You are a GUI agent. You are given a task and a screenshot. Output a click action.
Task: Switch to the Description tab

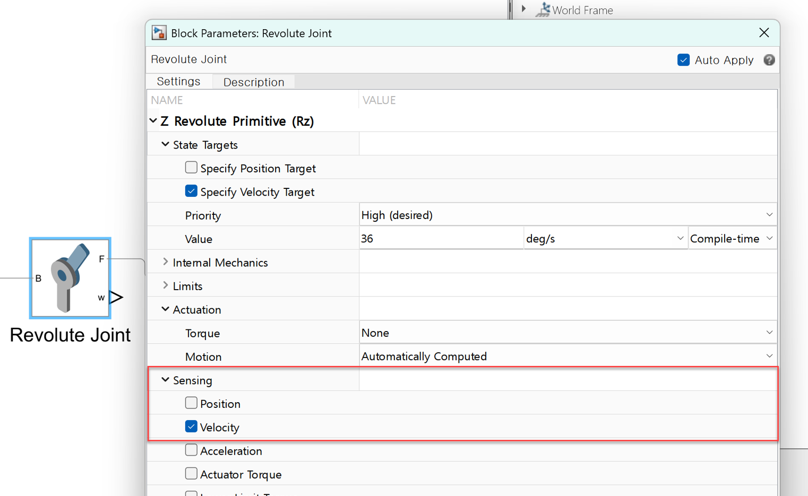coord(254,82)
